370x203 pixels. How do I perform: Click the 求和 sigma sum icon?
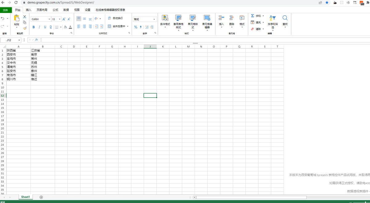253,16
